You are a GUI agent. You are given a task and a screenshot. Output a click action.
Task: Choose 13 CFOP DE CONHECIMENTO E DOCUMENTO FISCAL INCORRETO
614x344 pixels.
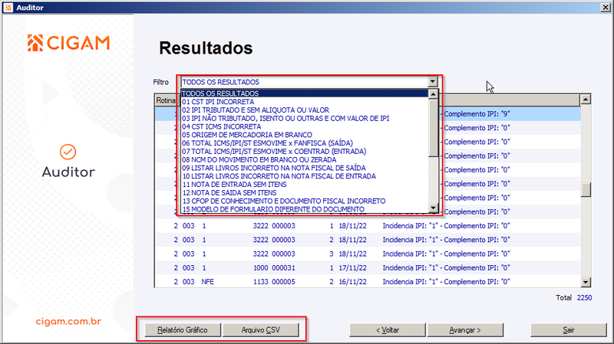click(305, 201)
